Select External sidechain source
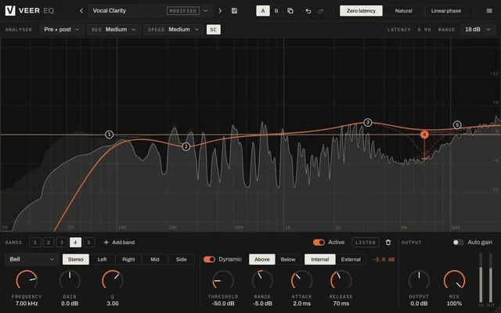 pyautogui.click(x=351, y=259)
